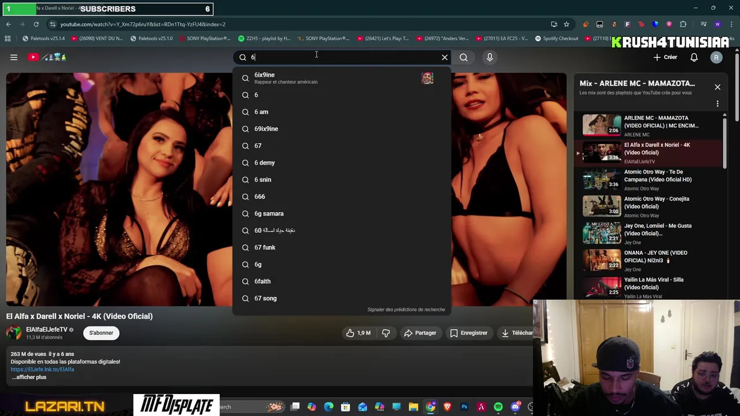Play 'Atomic Otro Way - Conejita' video

[647, 206]
